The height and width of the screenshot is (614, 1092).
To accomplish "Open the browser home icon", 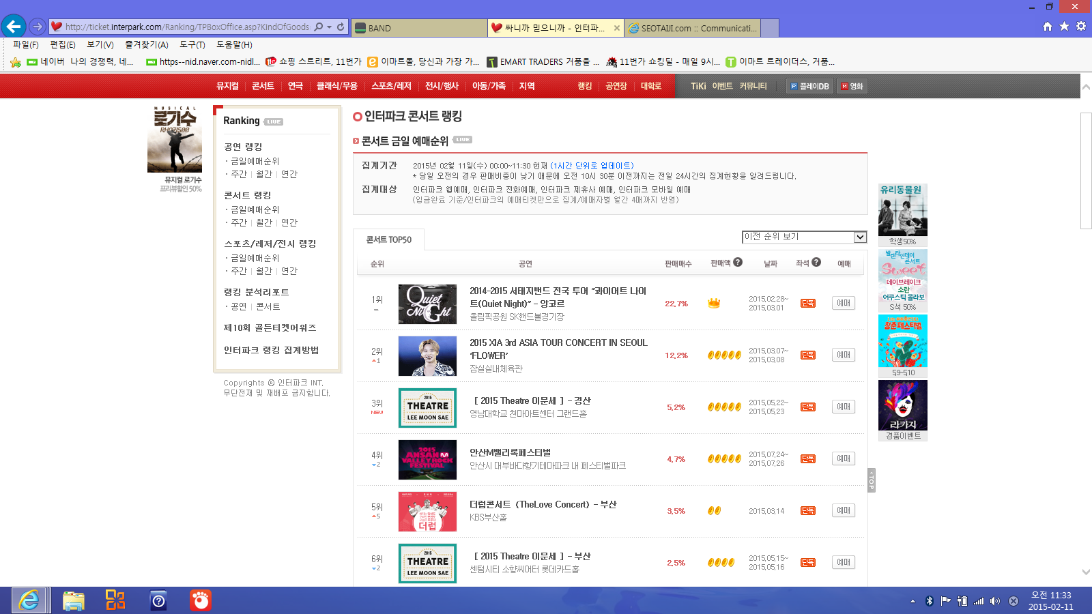I will (x=1048, y=27).
